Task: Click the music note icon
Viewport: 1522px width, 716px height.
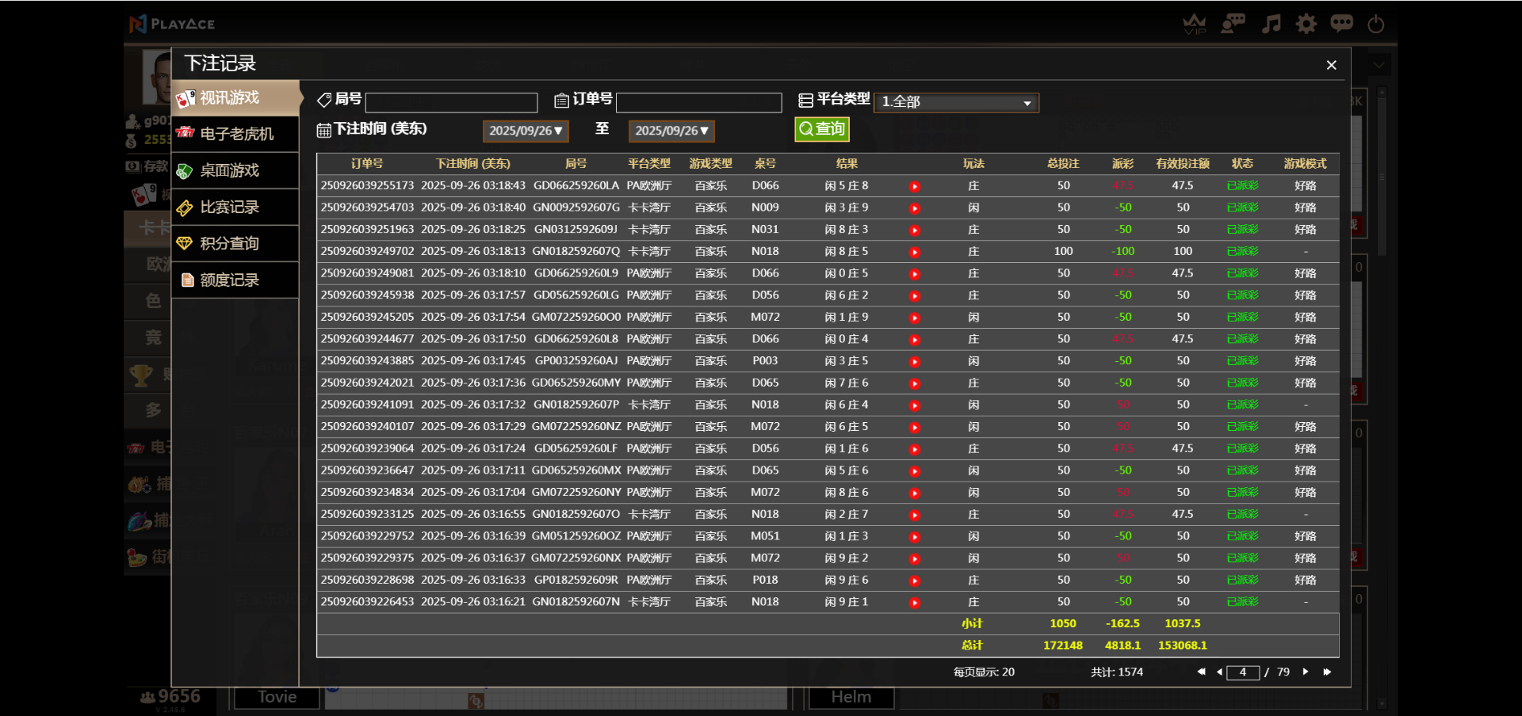Action: (x=1271, y=24)
